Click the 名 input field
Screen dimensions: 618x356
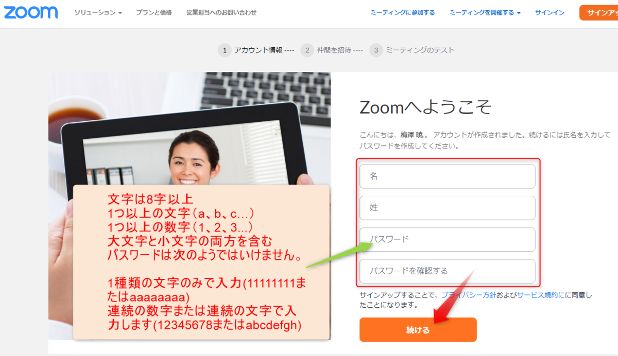coord(448,176)
